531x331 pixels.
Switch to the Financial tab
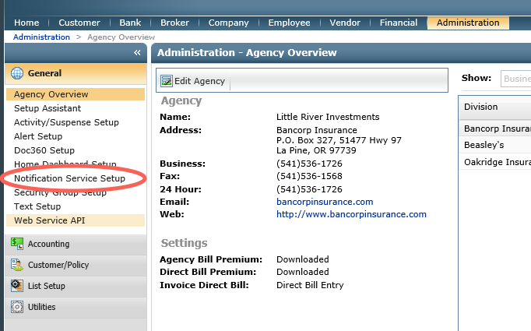[x=399, y=23]
